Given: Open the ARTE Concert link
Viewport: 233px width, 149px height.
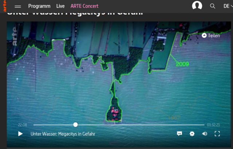Looking at the screenshot, I should [x=84, y=6].
